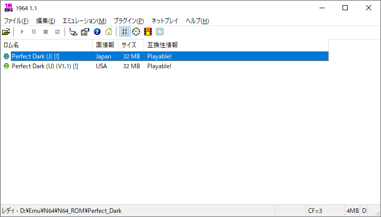Click the blue help question mark icon

pyautogui.click(x=97, y=32)
